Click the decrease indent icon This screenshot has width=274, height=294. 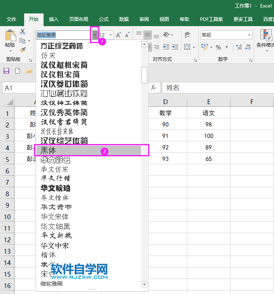pos(166,47)
